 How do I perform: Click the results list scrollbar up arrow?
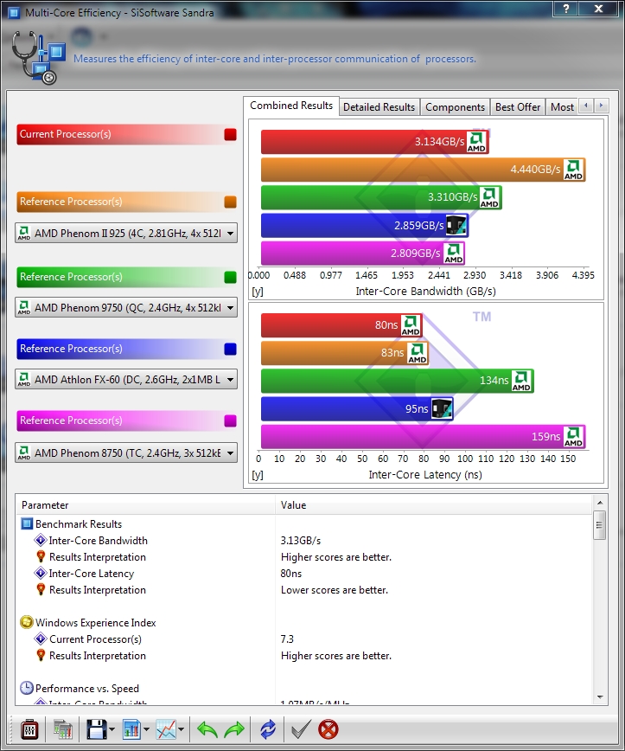(600, 503)
